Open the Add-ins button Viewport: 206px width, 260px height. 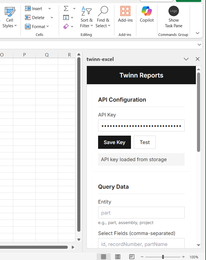click(125, 14)
